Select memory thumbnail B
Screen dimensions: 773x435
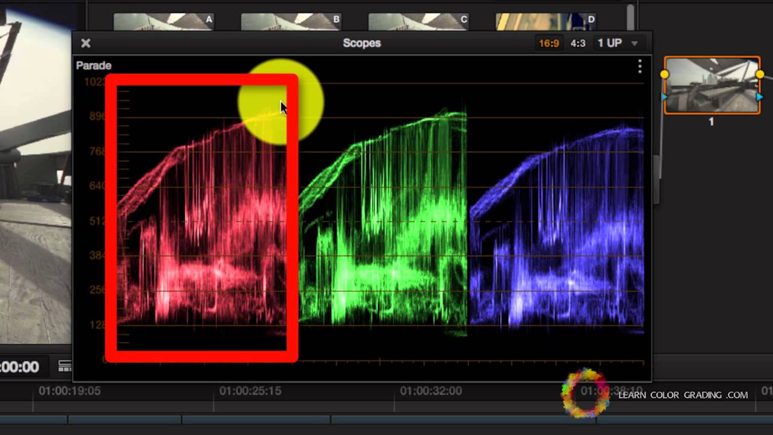[x=290, y=22]
